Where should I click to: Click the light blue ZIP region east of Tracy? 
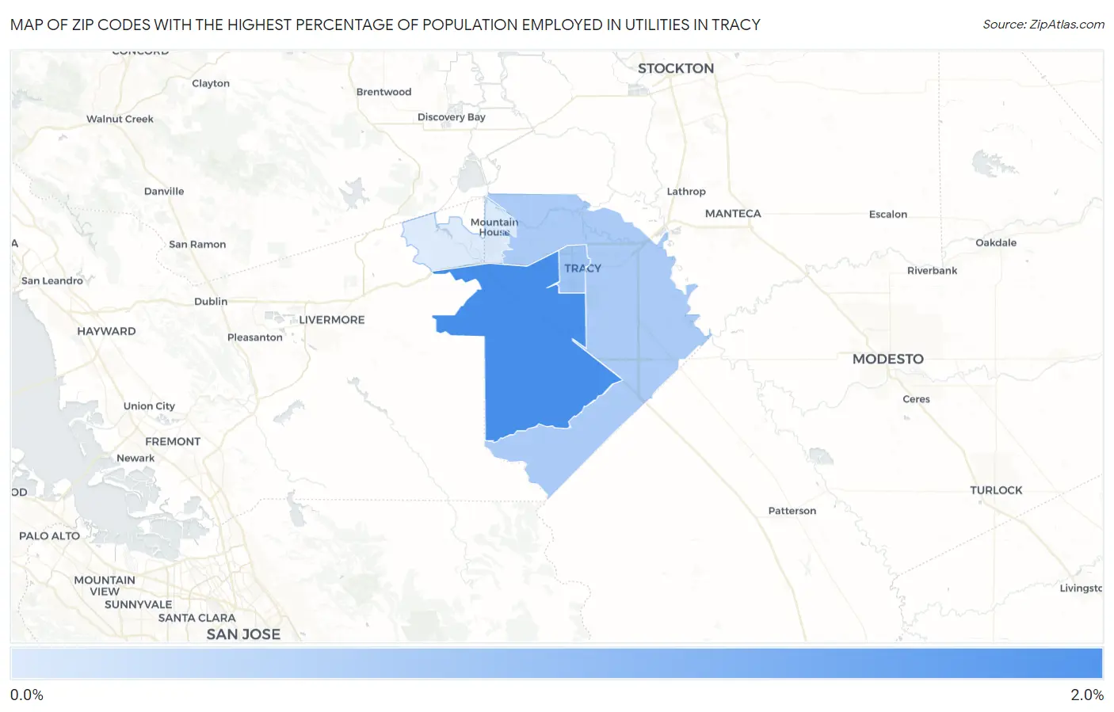click(x=634, y=317)
